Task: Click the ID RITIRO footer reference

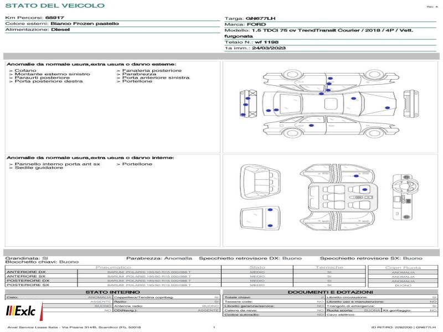Action: click(404, 328)
